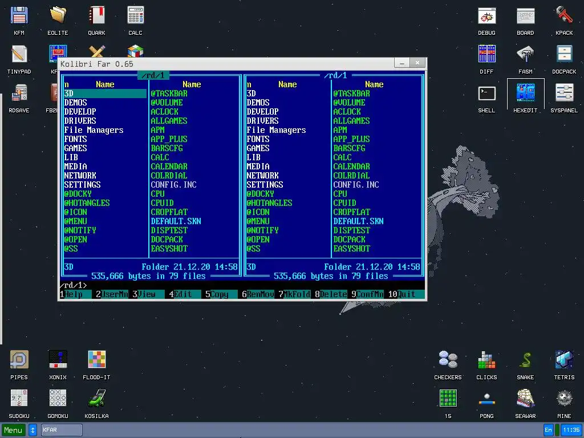Open the DOCPACK icon
The width and height of the screenshot is (584, 438).
(x=564, y=59)
